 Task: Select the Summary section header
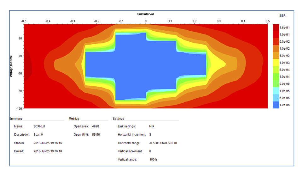tap(16, 119)
